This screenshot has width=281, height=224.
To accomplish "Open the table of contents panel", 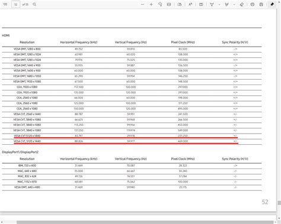I will point(5,4).
